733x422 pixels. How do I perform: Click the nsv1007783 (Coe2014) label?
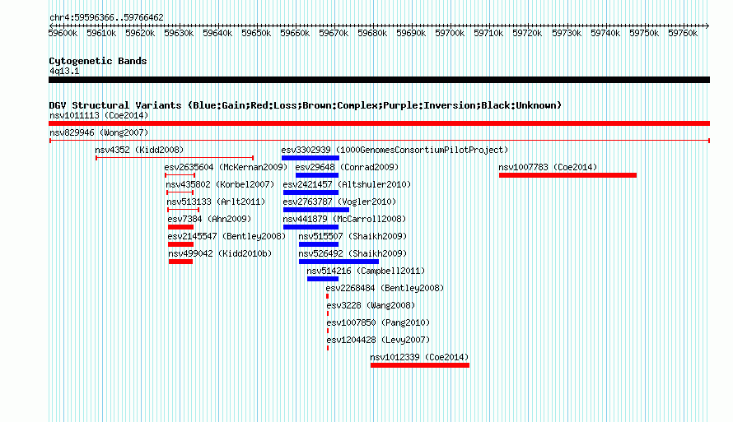[548, 167]
